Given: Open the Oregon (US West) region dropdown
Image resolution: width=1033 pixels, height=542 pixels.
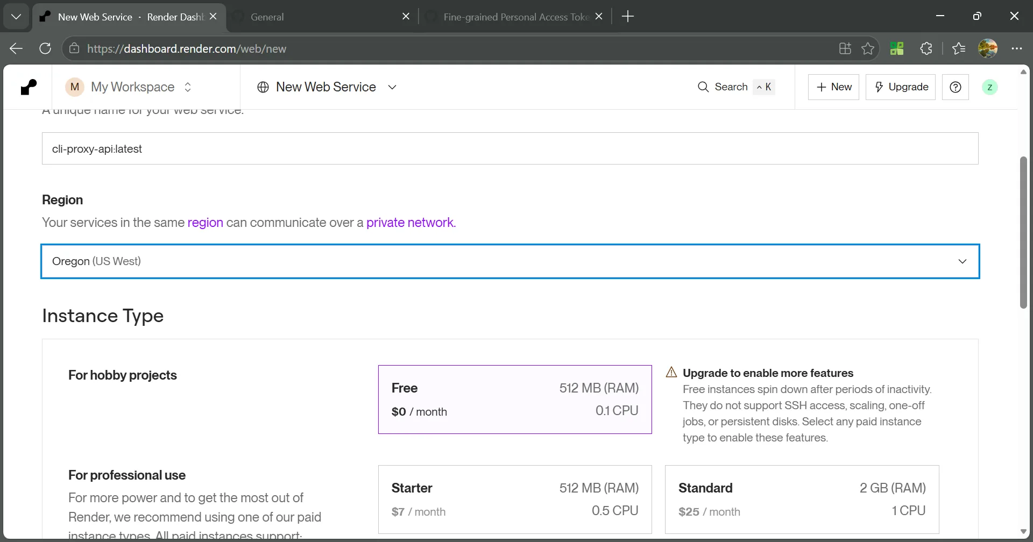Looking at the screenshot, I should [510, 261].
